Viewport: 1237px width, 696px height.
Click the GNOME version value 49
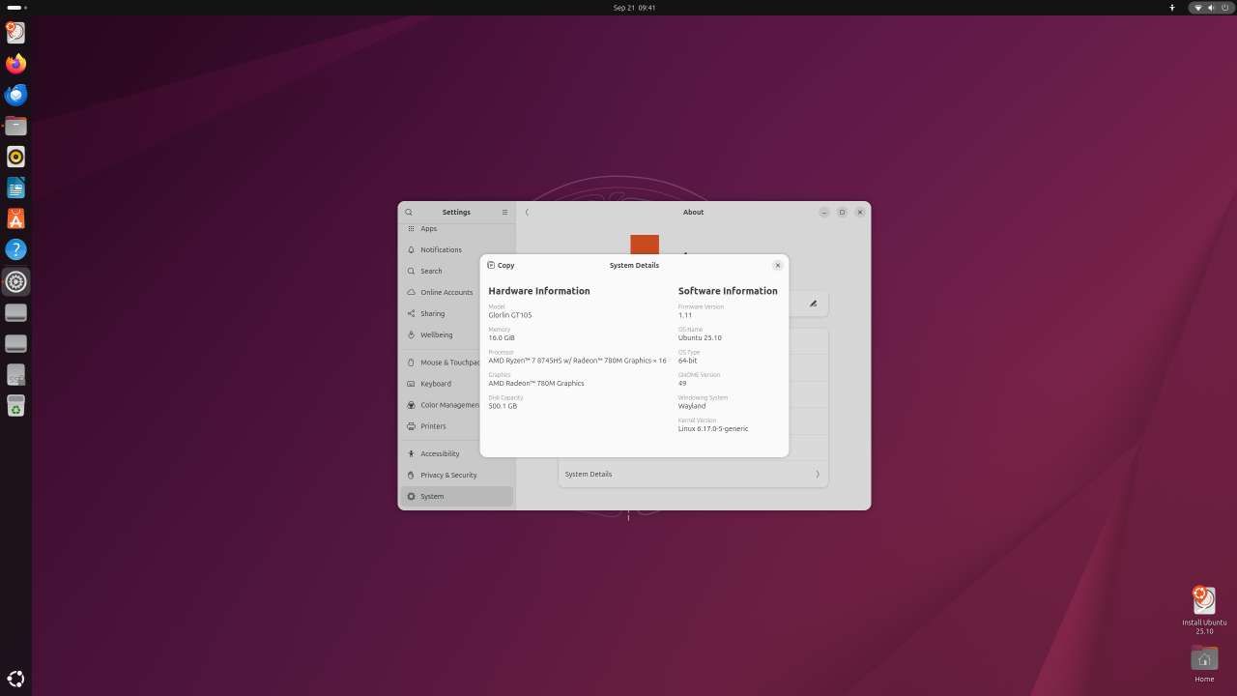(682, 383)
